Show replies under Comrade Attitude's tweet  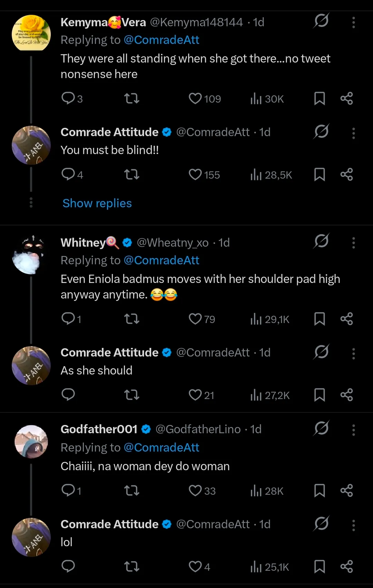(x=97, y=203)
